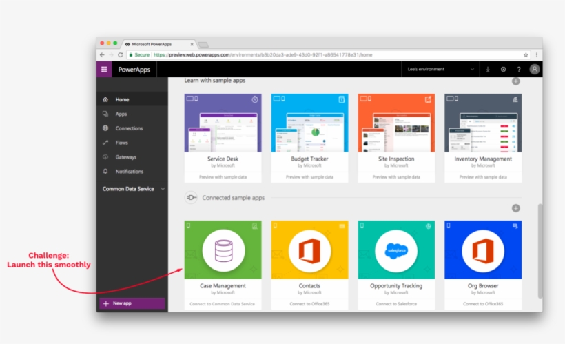Open the user account avatar

pos(535,69)
